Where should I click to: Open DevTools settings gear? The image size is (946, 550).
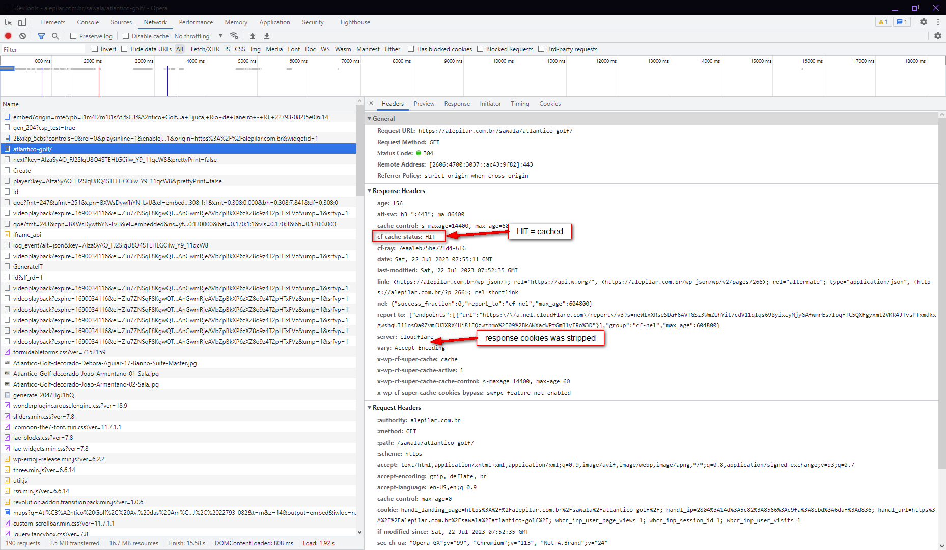point(923,22)
